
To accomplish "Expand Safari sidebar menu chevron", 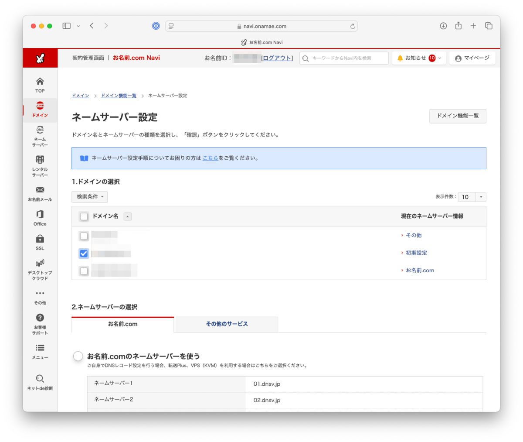I will click(78, 26).
